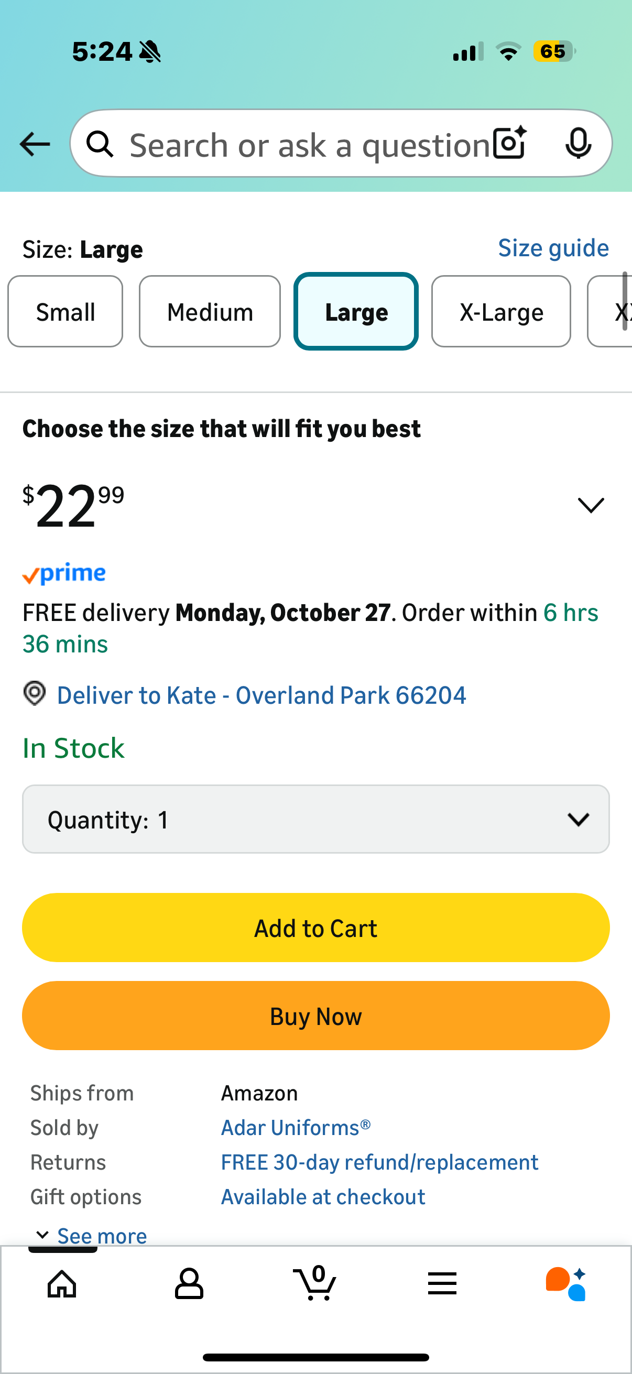Open the Size guide link
The width and height of the screenshot is (632, 1374).
coord(553,248)
